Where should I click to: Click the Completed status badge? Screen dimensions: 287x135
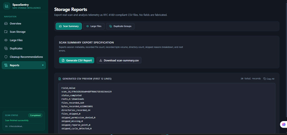[35, 115]
